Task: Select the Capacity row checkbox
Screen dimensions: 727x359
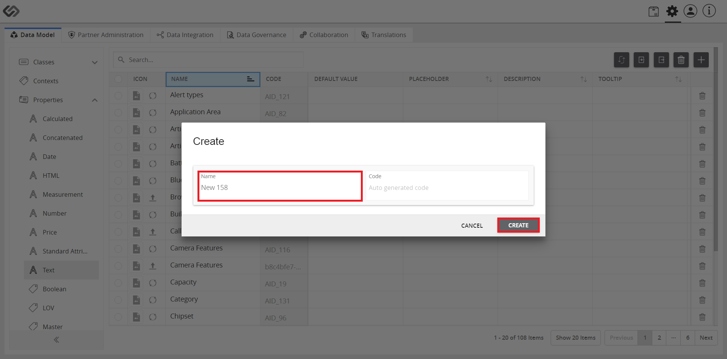Action: 118,283
